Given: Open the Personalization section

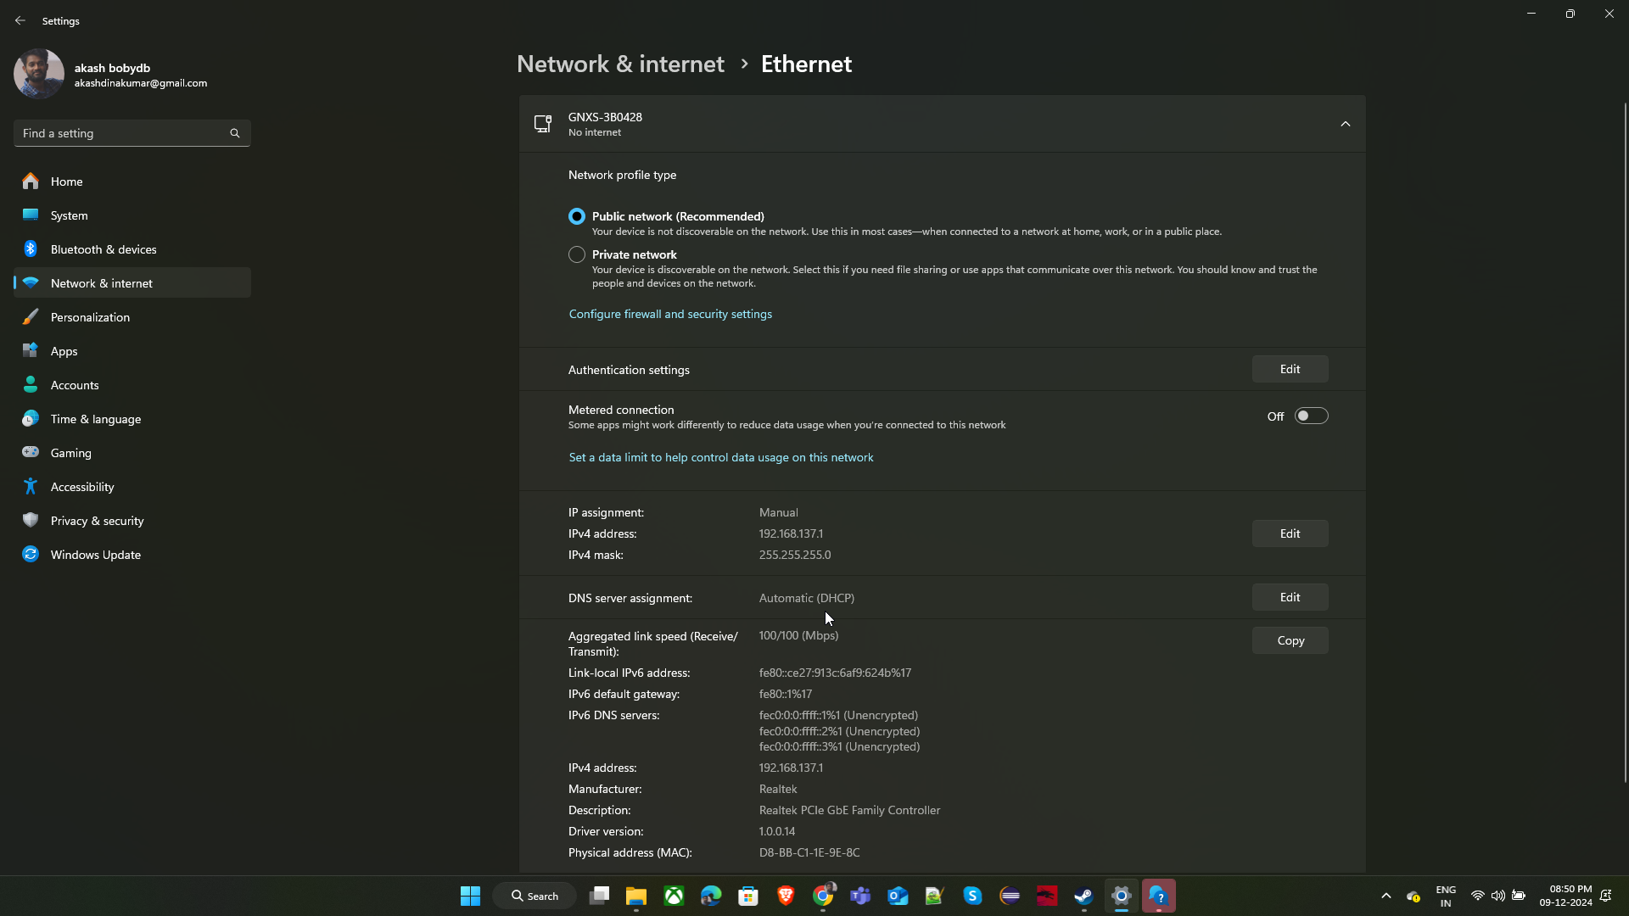Looking at the screenshot, I should coord(90,317).
